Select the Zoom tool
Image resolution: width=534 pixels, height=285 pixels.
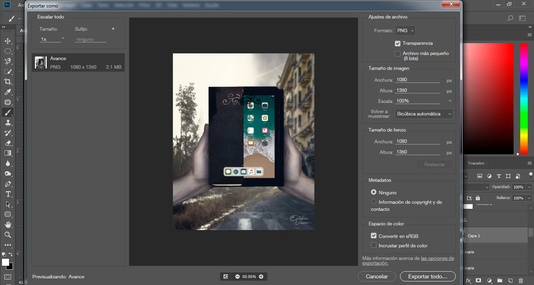[8, 235]
